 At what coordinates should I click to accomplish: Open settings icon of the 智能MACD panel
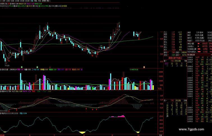1,91
